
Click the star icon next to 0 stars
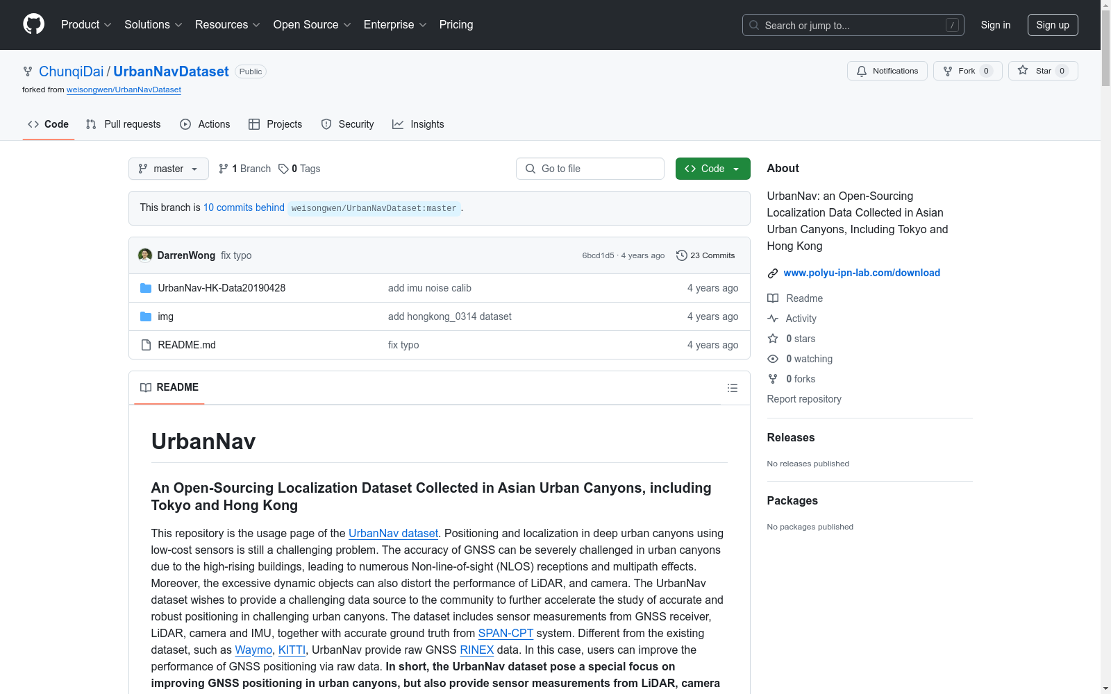coord(773,339)
